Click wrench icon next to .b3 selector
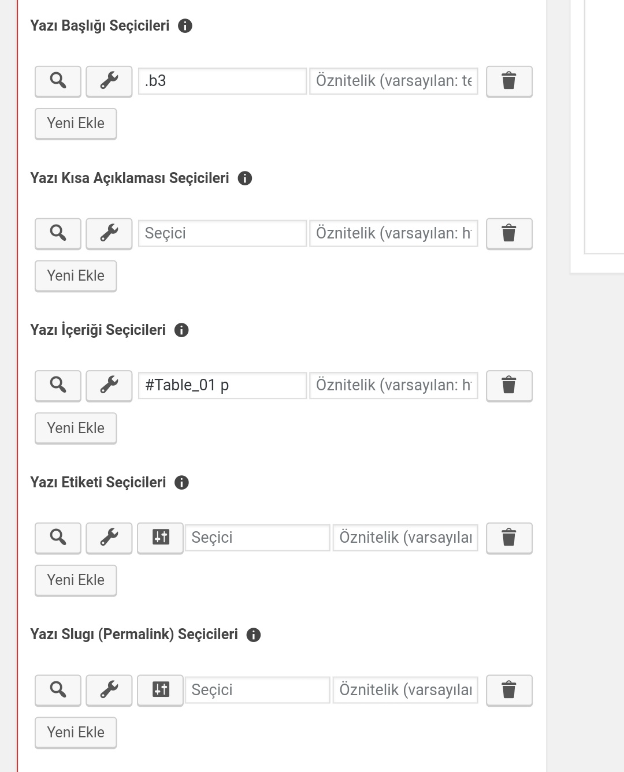Viewport: 624px width, 772px height. (x=109, y=81)
